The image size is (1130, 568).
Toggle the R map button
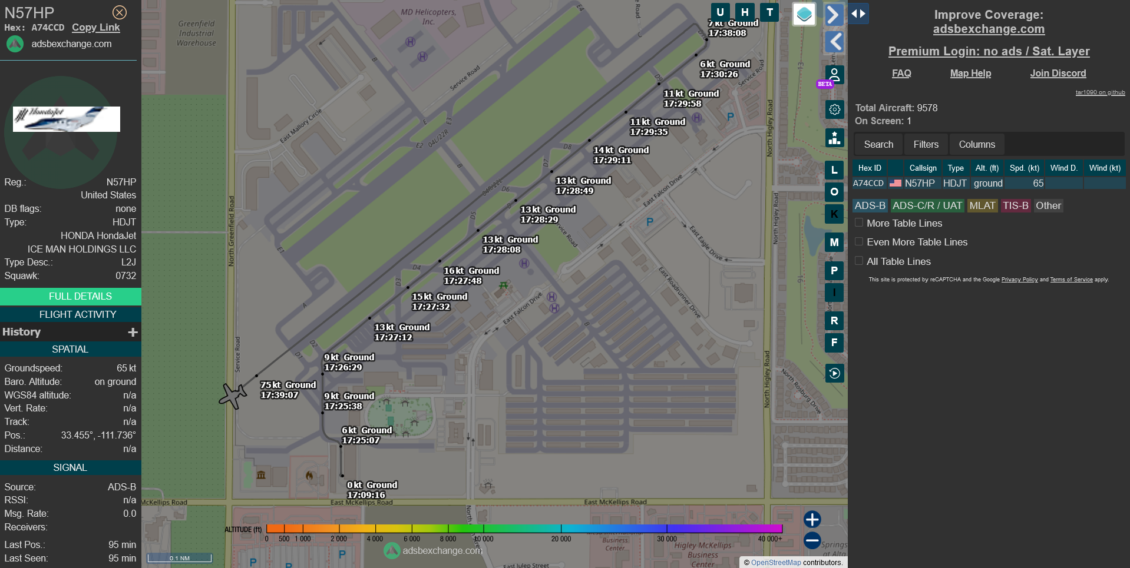[x=834, y=321]
